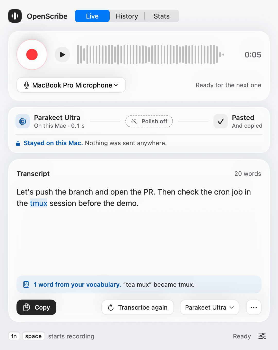Expand the MacBook Pro Microphone selector
Screen dimensions: 278x350
(x=71, y=85)
